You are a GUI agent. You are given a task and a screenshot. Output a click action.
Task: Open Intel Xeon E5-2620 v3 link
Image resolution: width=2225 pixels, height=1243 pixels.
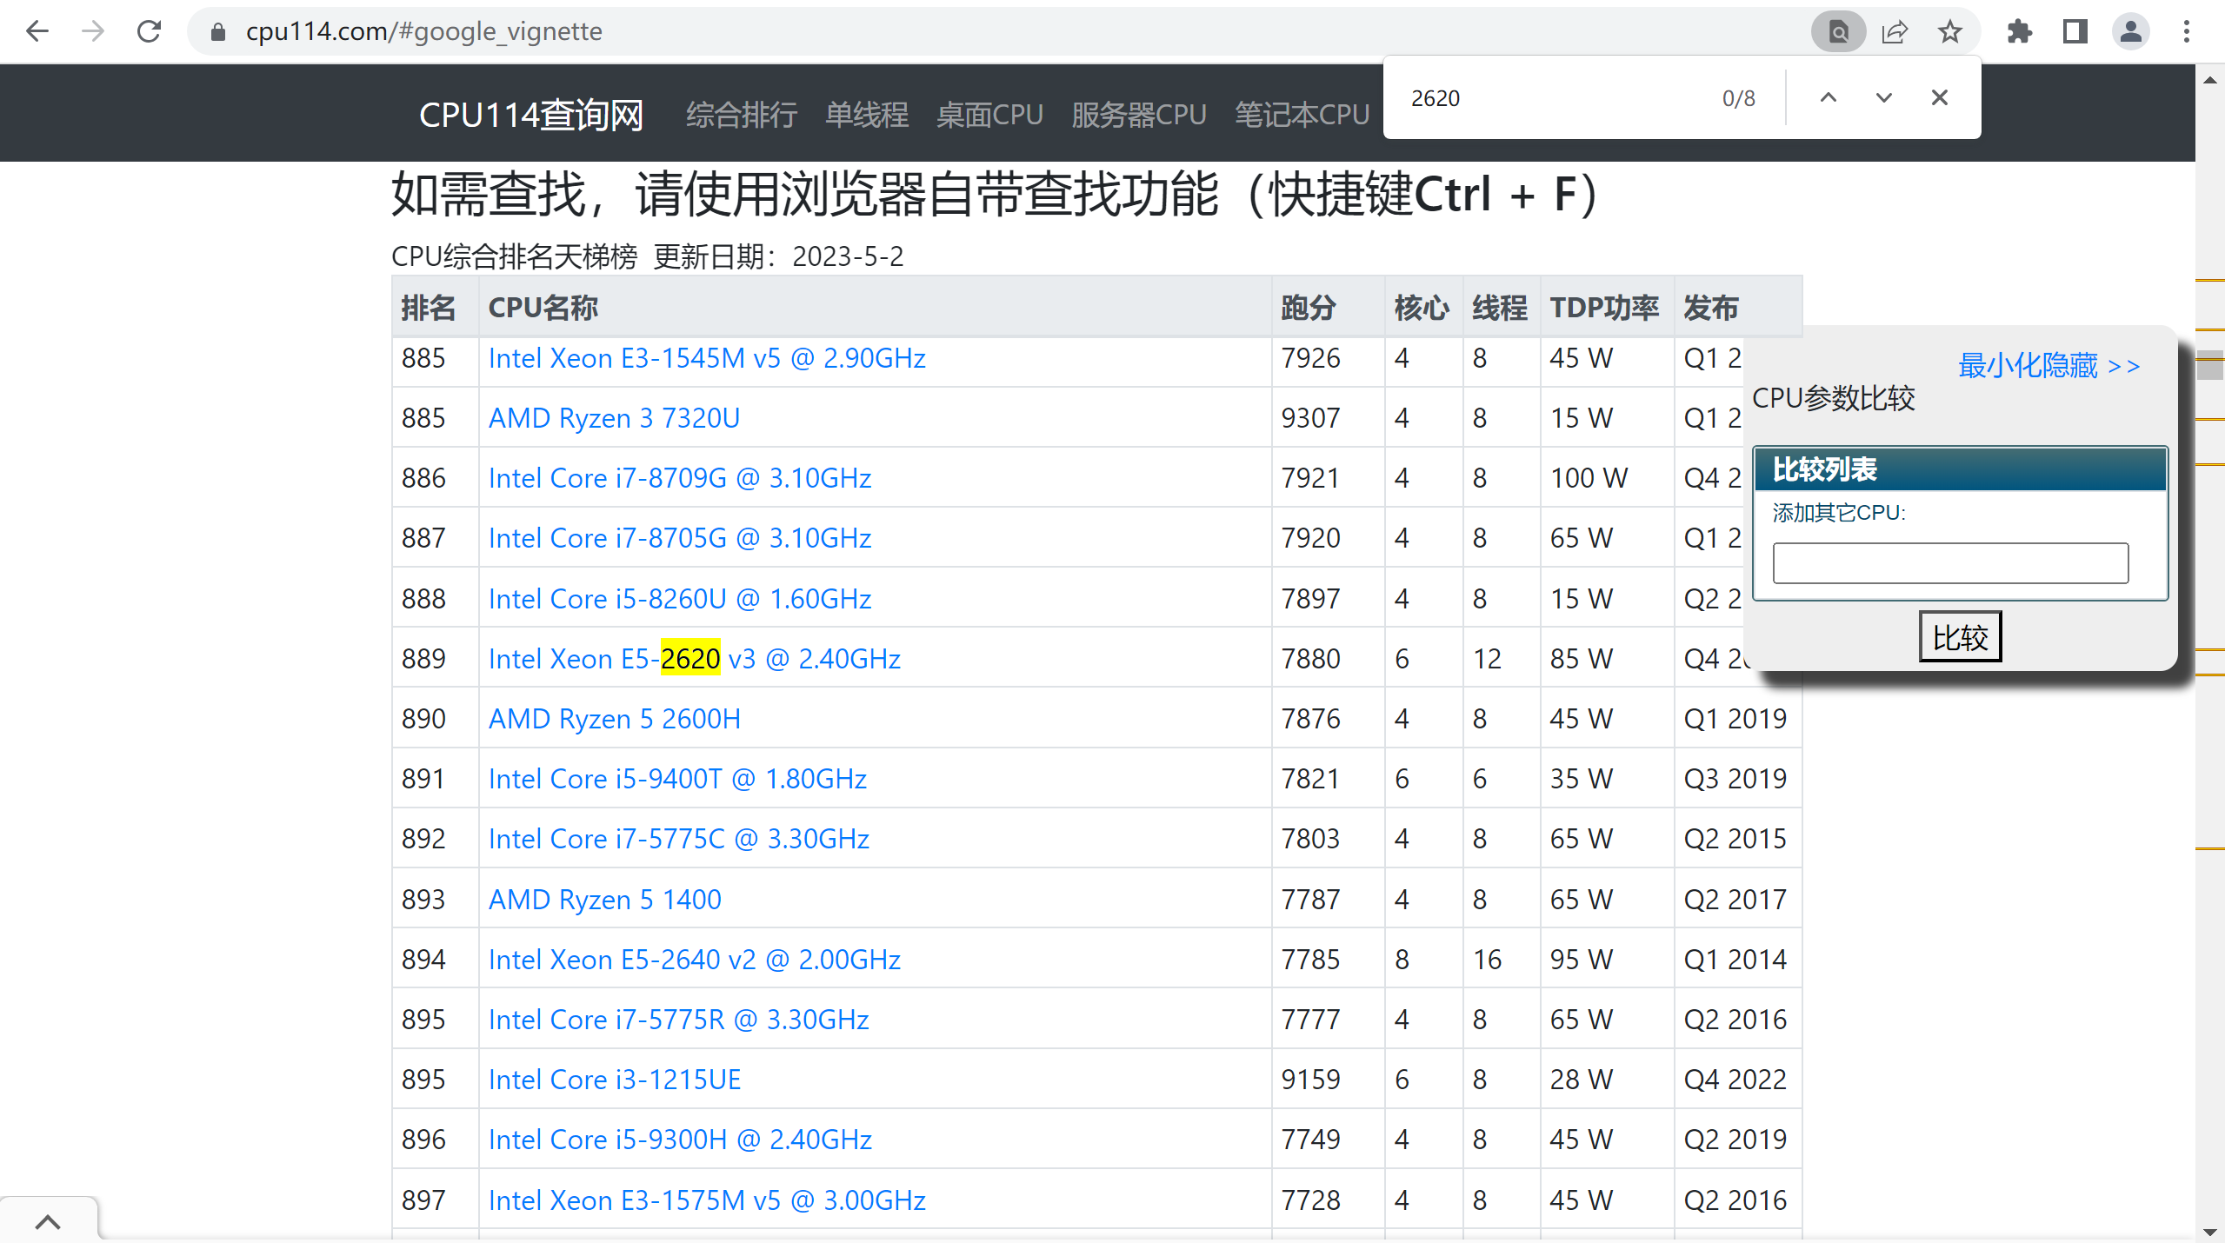pos(694,659)
